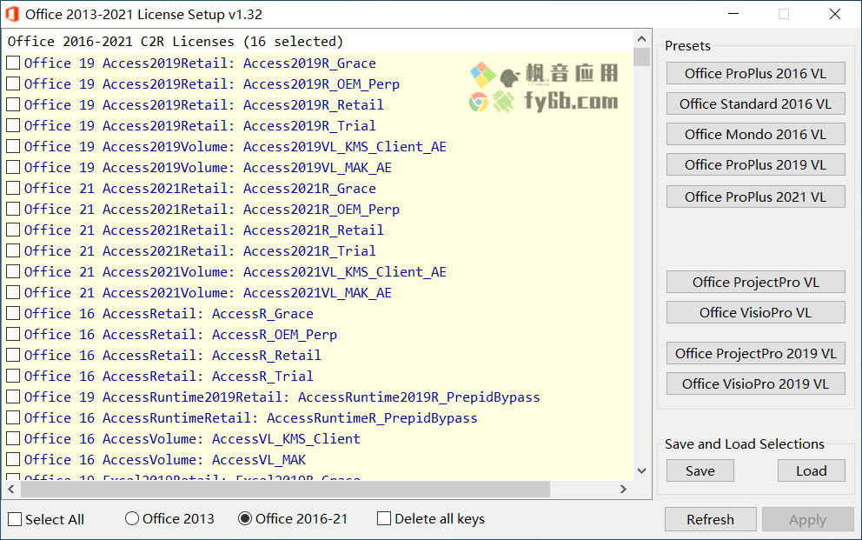Load saved license selections
The width and height of the screenshot is (862, 540).
(x=812, y=470)
